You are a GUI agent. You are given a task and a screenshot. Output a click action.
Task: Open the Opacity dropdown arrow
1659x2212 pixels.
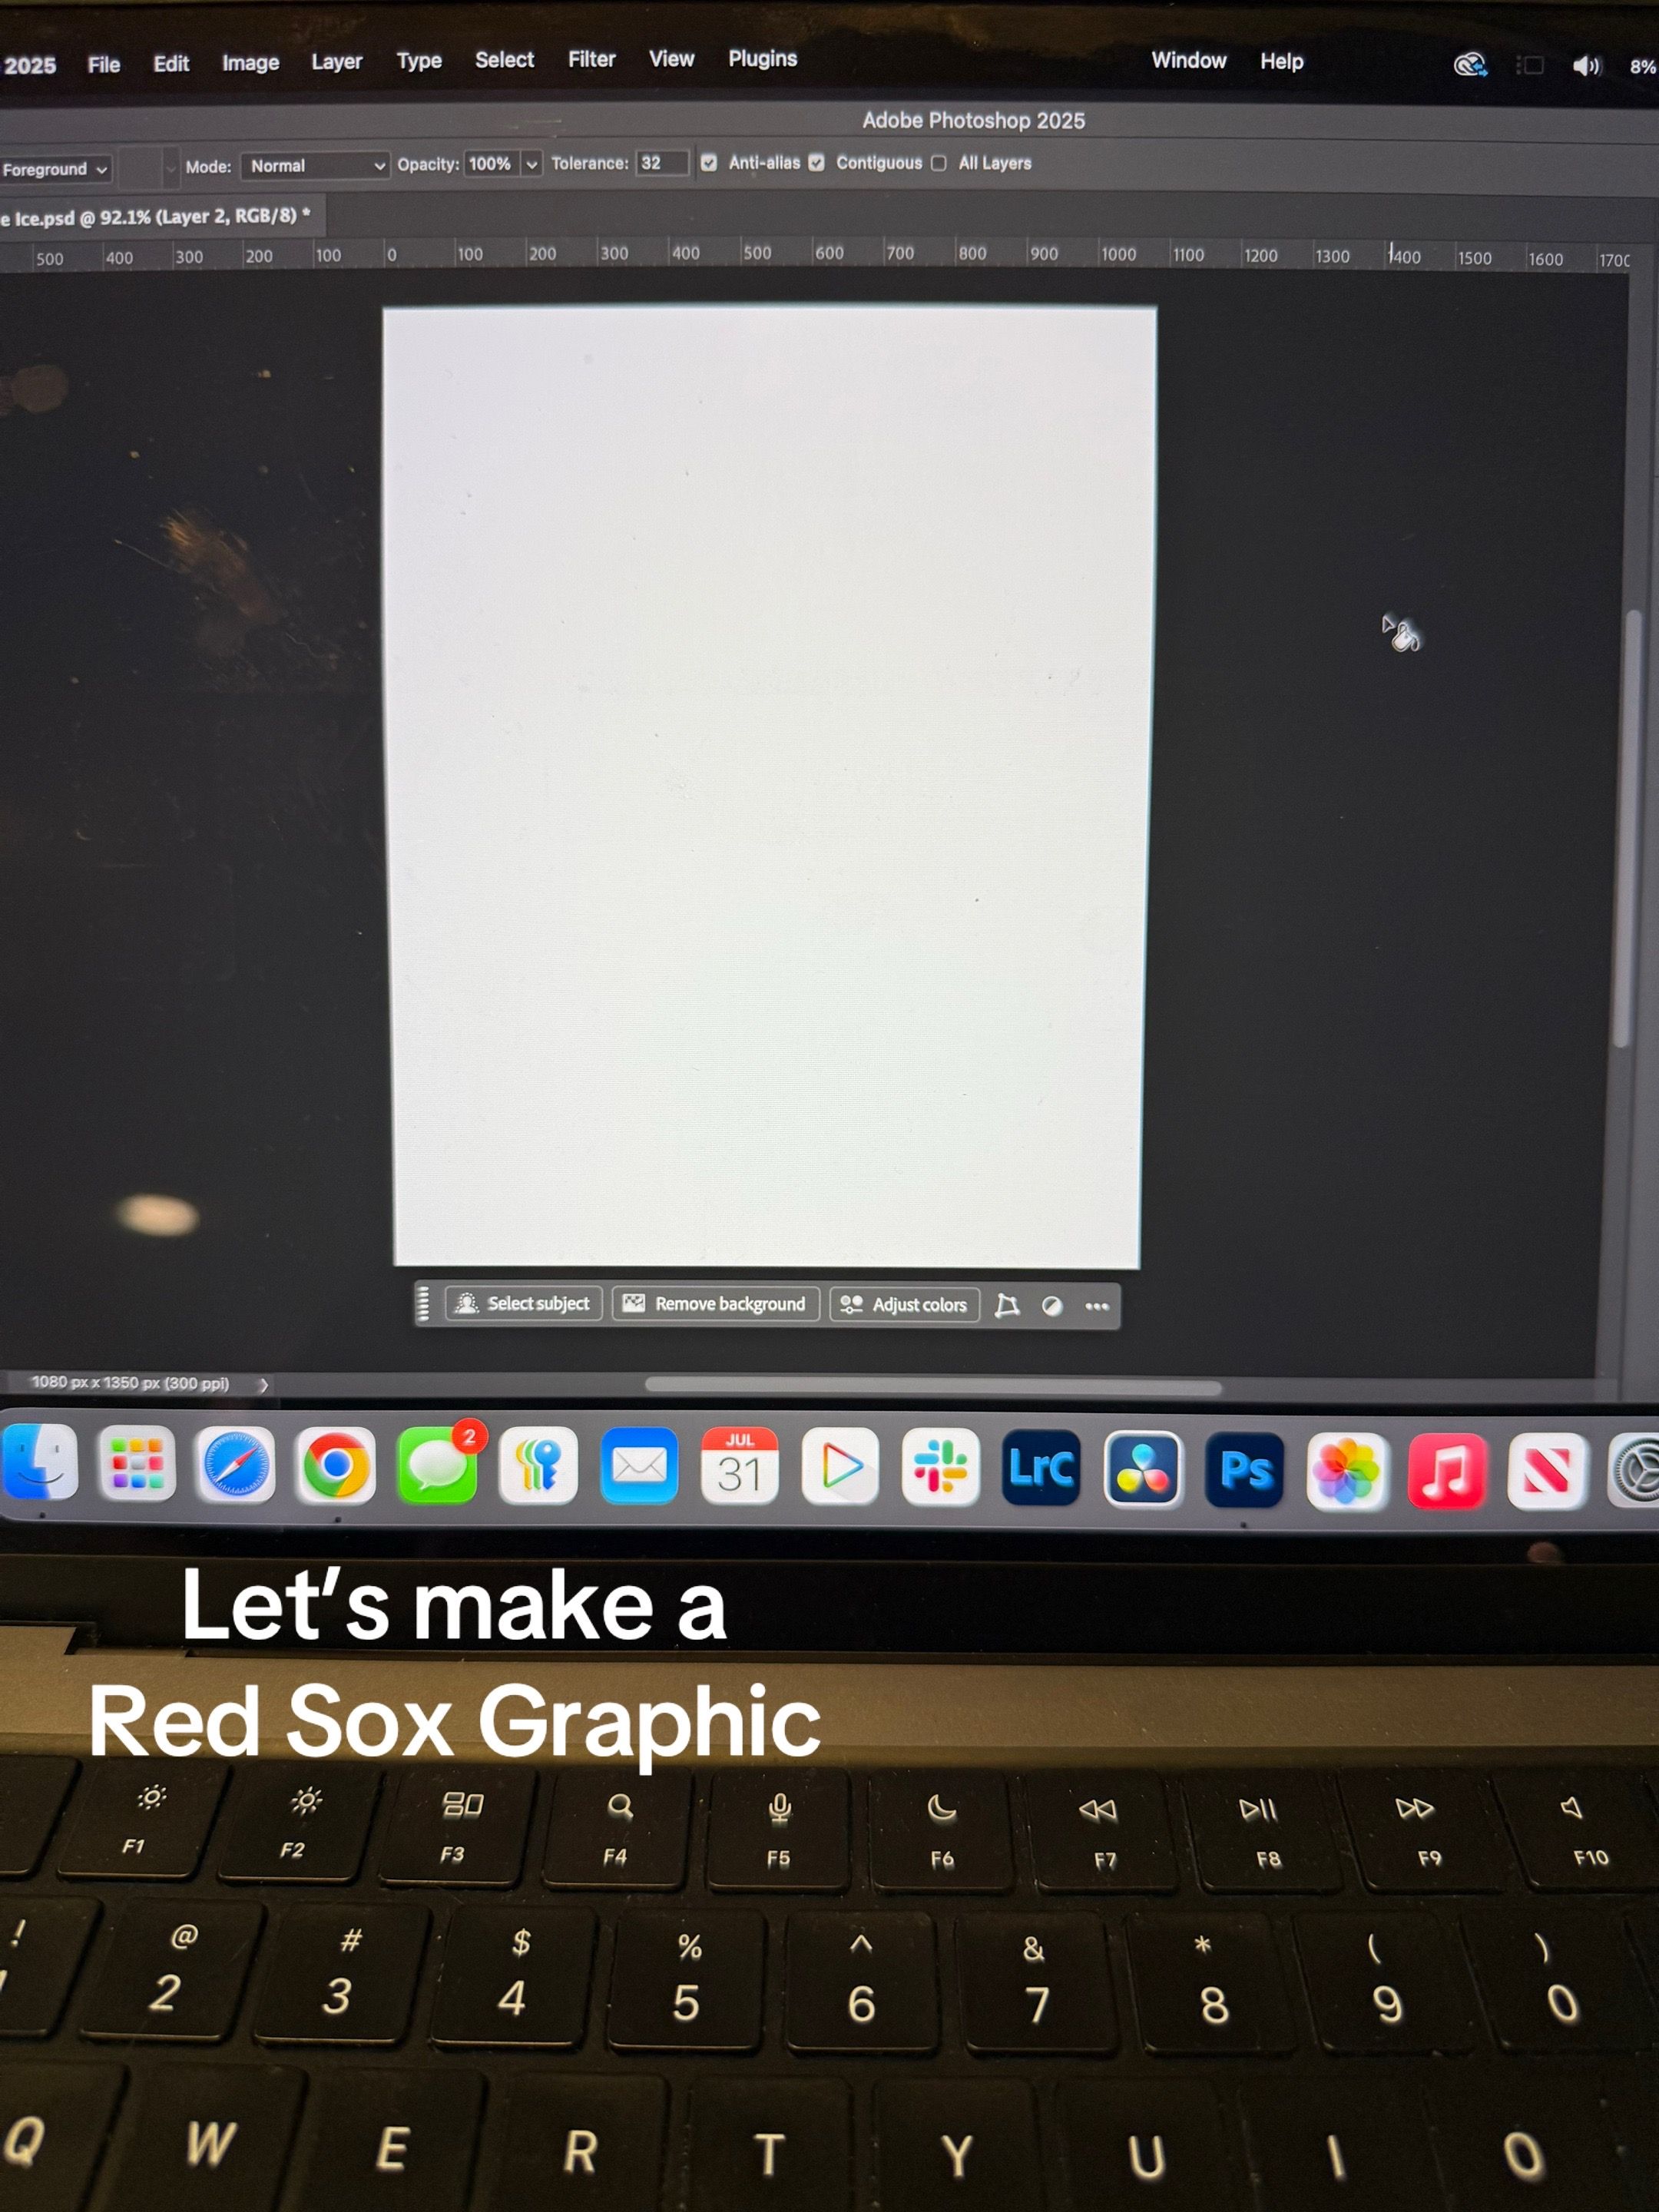pyautogui.click(x=531, y=164)
